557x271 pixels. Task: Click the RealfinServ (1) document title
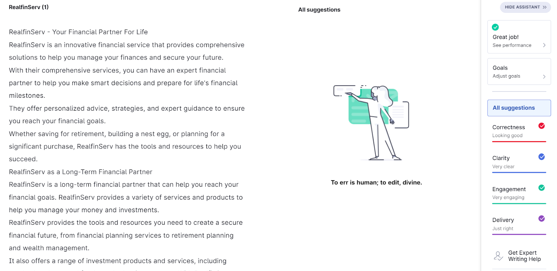(29, 7)
